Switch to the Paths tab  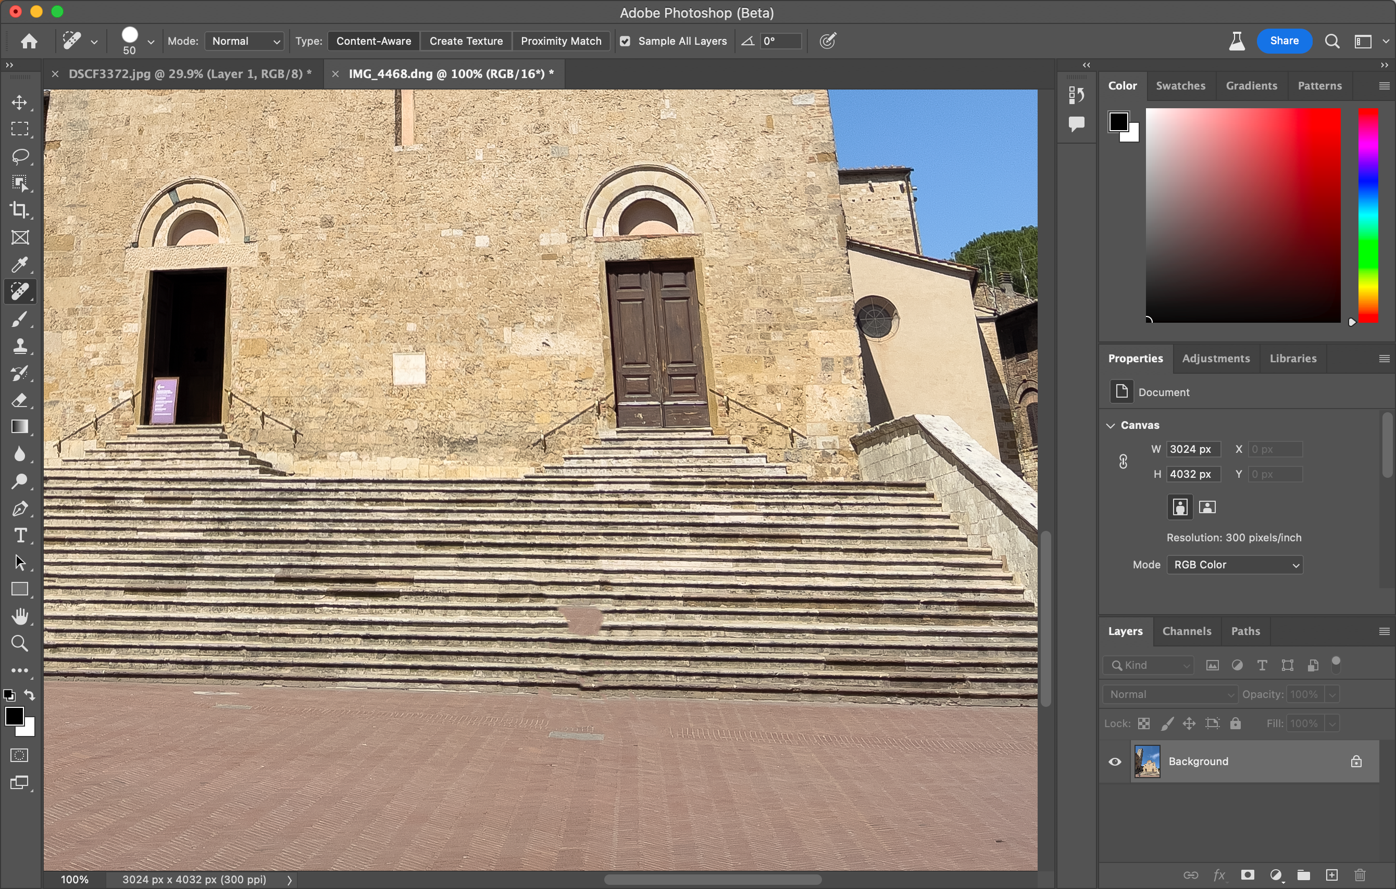(1245, 631)
